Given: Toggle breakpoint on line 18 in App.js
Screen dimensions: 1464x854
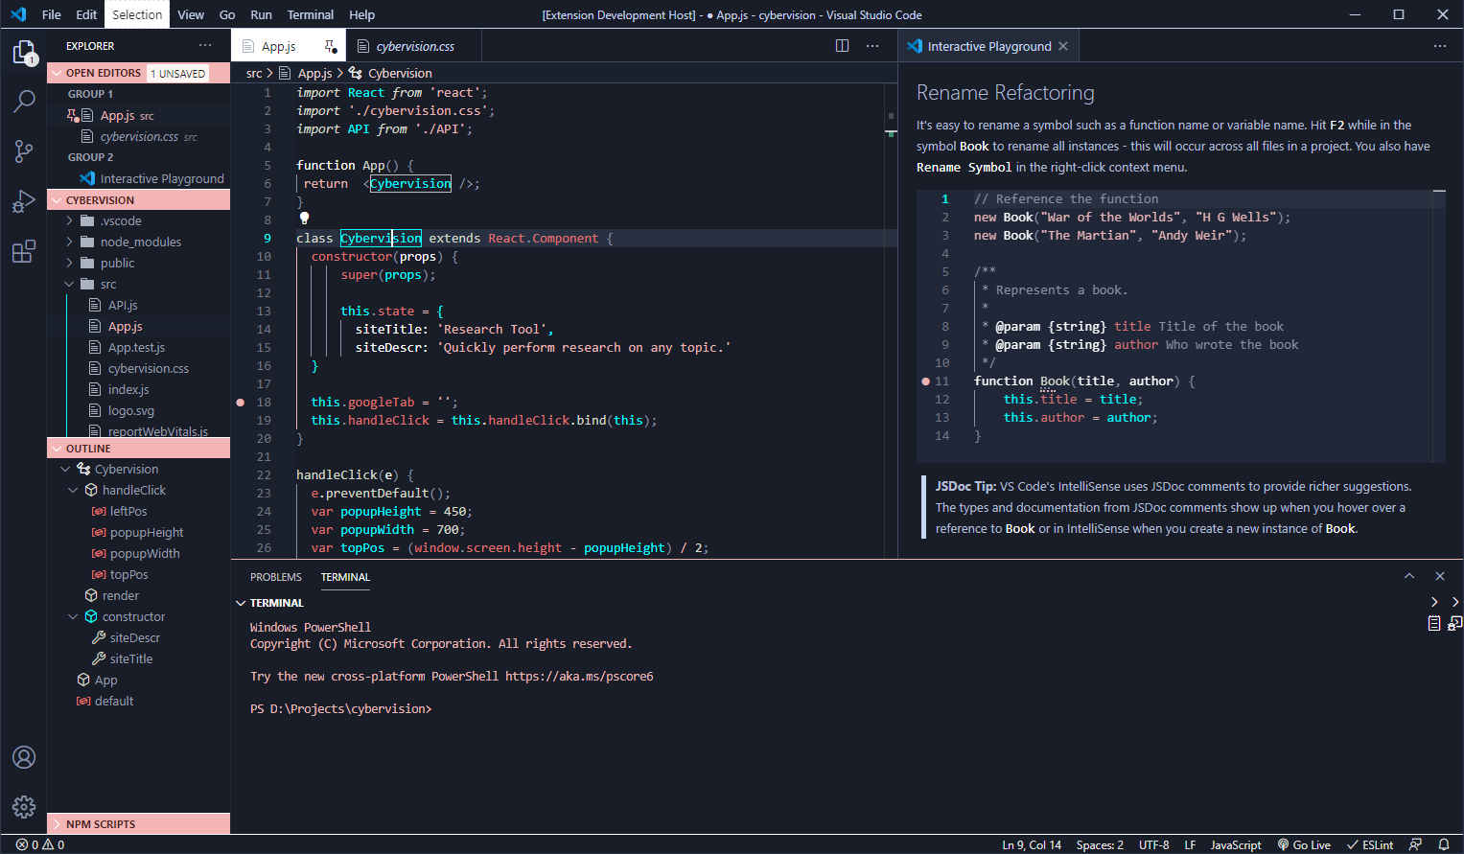Looking at the screenshot, I should pyautogui.click(x=240, y=402).
